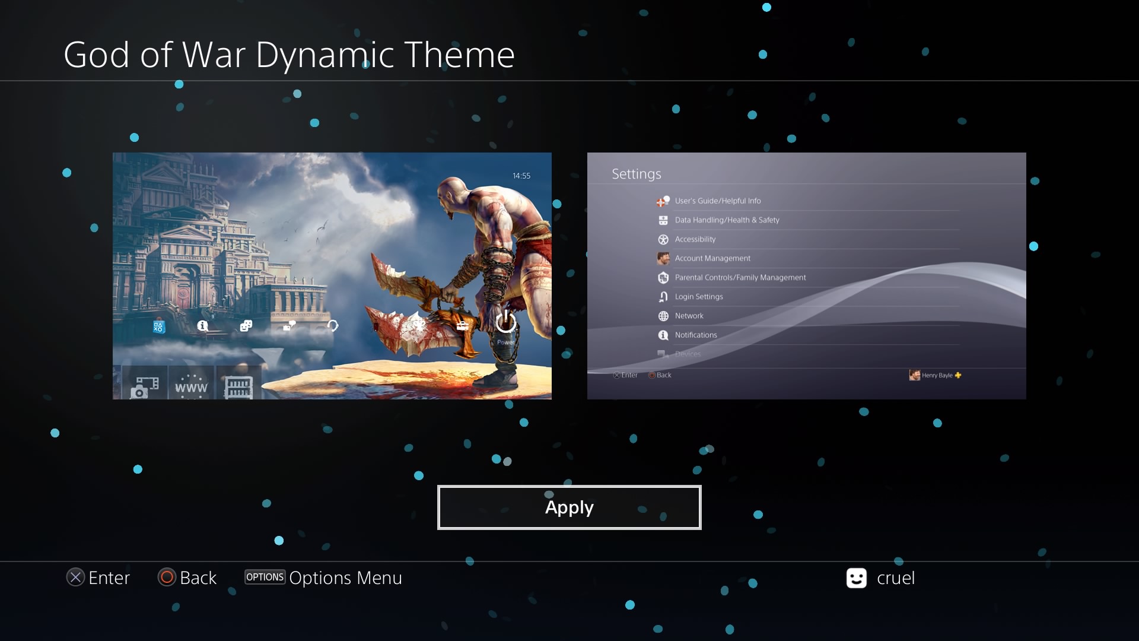
Task: Click the cross Enter button hint
Action: [x=75, y=577]
